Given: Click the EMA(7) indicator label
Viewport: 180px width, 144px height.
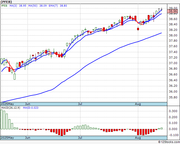Looking at the screenshot, I should pos(53,6).
